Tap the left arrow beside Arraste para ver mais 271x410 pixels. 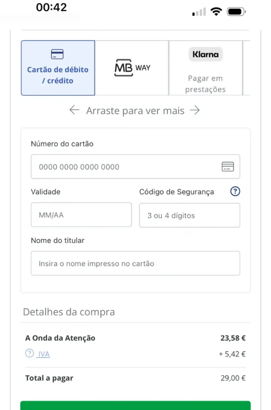[x=75, y=110]
